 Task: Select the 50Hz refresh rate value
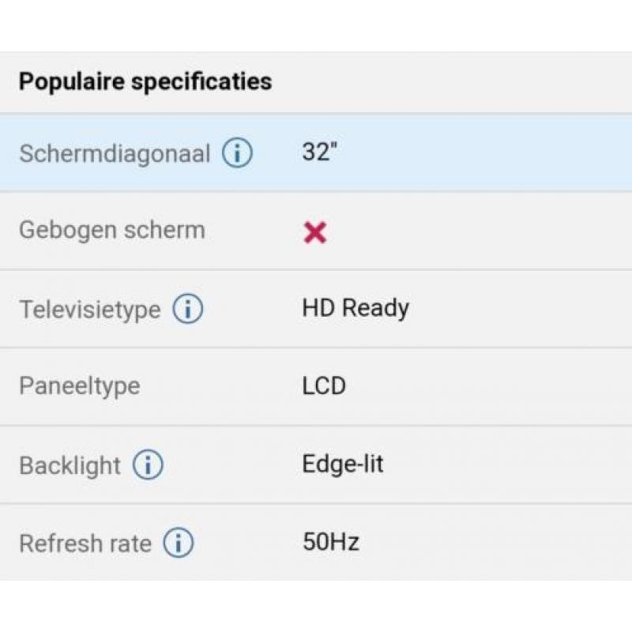point(331,542)
